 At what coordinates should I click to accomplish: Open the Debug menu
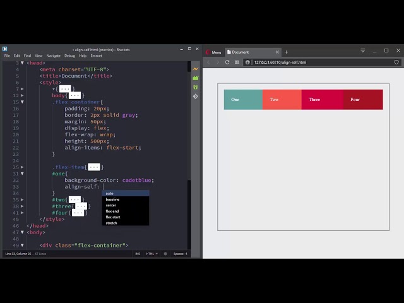(x=69, y=56)
